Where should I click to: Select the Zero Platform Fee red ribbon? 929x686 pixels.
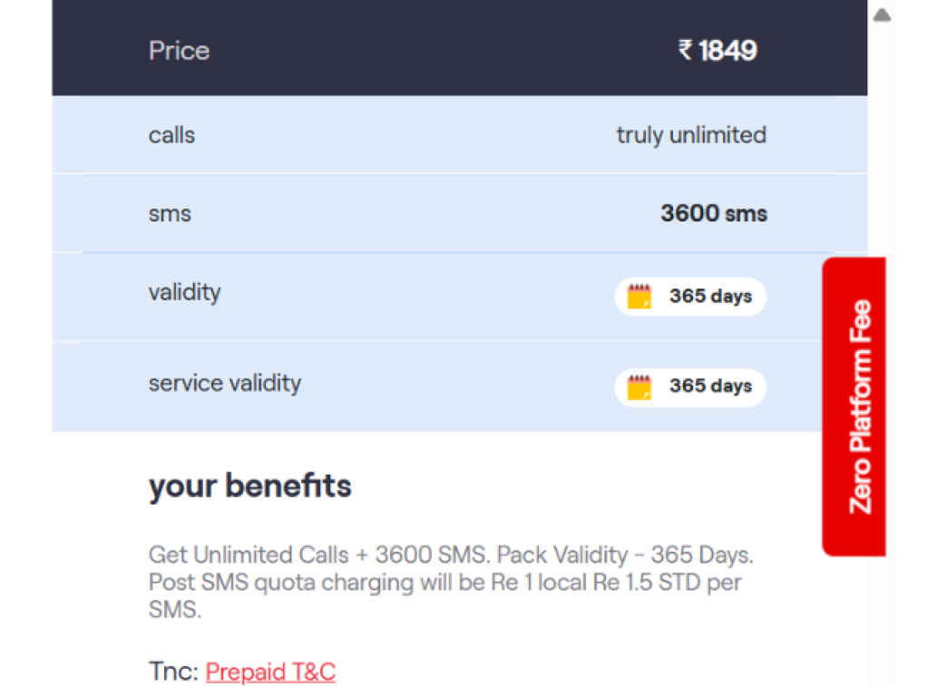[x=854, y=406]
